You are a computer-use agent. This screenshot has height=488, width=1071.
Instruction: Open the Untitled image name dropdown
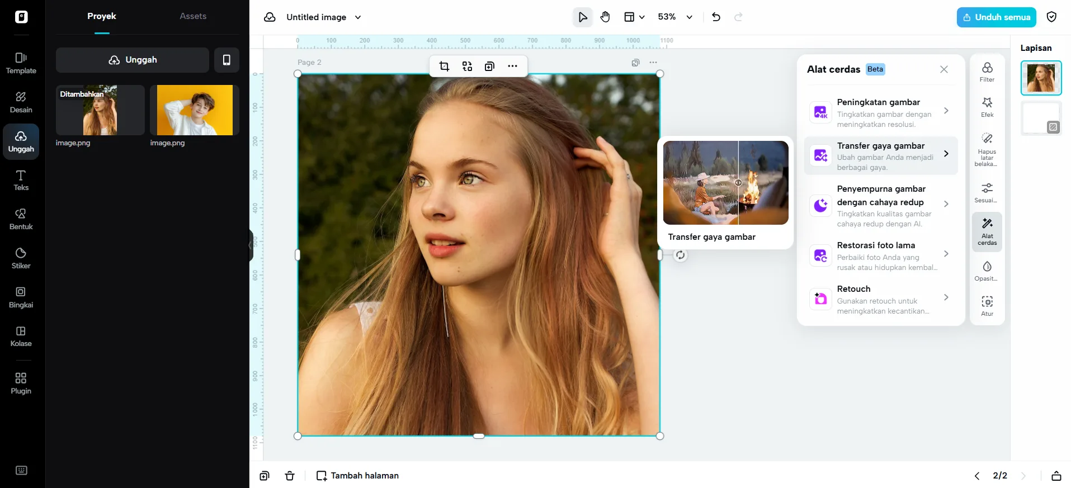358,17
